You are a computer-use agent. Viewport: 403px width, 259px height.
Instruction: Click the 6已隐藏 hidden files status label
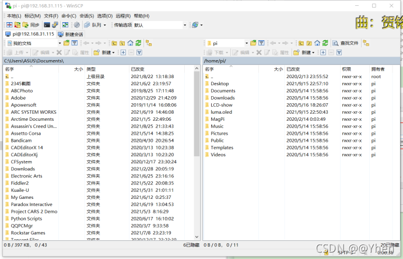click(x=191, y=245)
